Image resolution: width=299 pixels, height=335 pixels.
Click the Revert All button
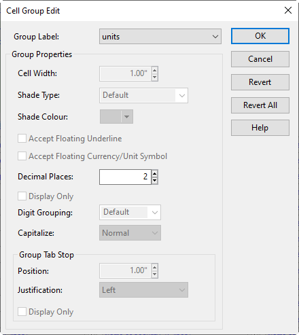click(x=260, y=105)
